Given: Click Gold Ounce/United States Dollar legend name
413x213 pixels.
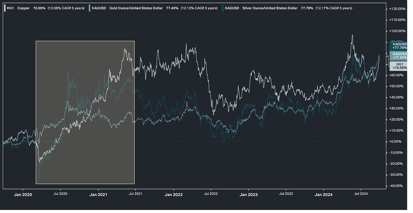Looking at the screenshot, I should pyautogui.click(x=136, y=8).
